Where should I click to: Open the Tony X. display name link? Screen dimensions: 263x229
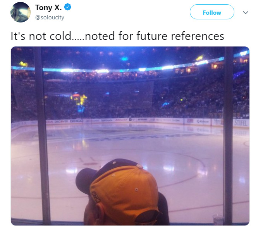[48, 7]
